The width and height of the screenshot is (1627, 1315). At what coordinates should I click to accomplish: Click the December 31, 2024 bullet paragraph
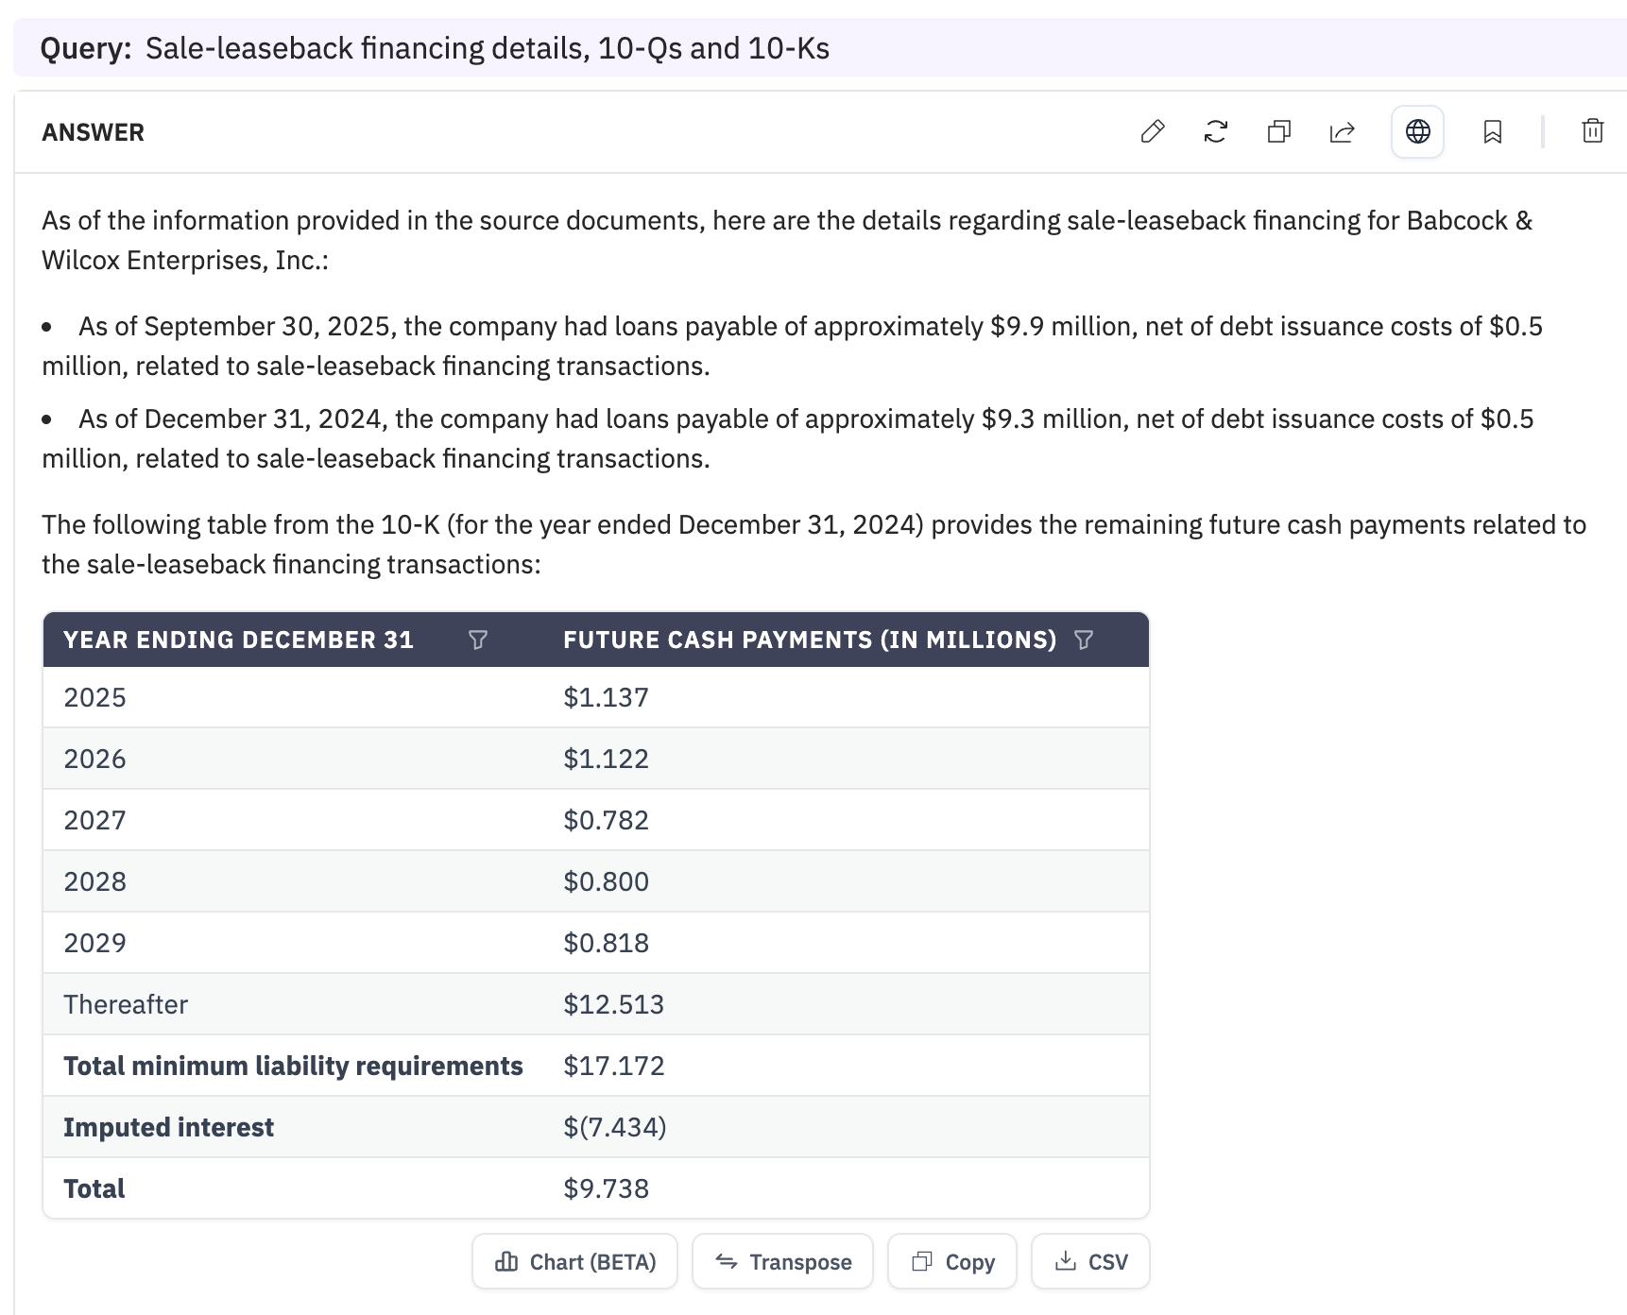pyautogui.click(x=788, y=438)
